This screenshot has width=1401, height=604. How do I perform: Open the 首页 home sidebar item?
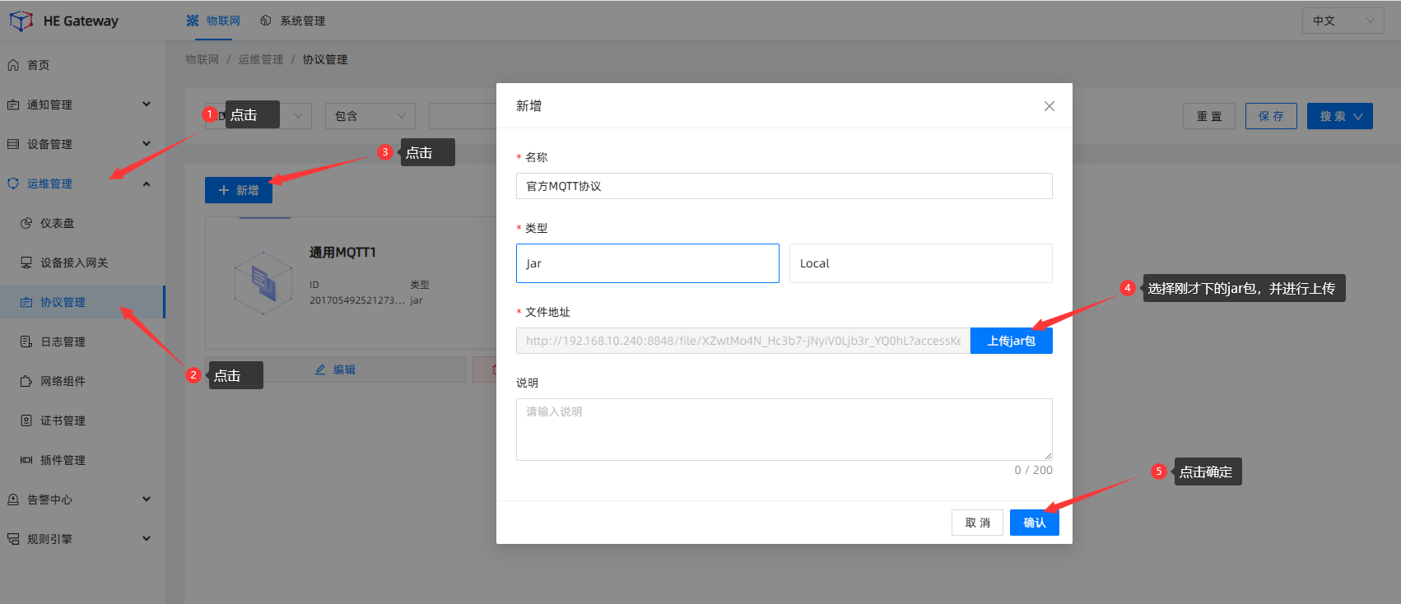click(38, 65)
